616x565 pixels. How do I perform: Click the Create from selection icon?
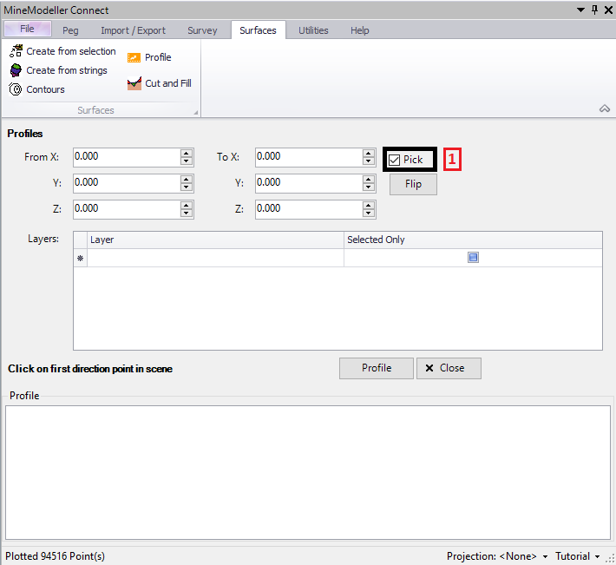coord(16,51)
